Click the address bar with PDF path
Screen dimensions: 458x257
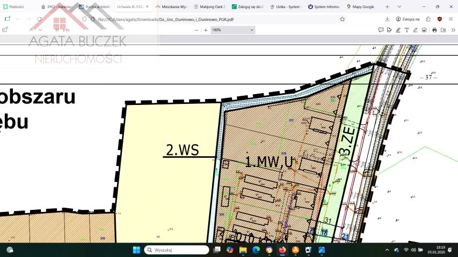[215, 19]
